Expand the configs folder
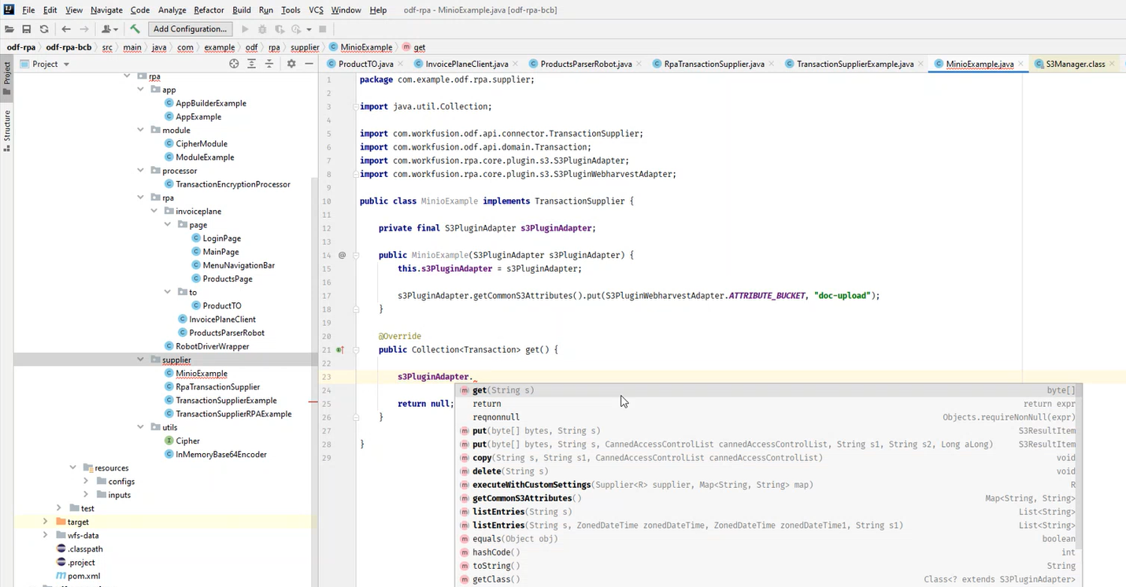Viewport: 1126px width, 587px height. (86, 481)
